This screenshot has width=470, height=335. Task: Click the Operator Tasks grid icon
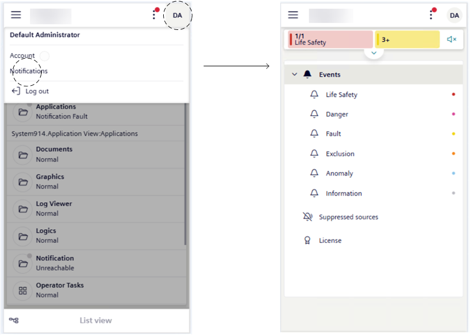click(x=23, y=290)
